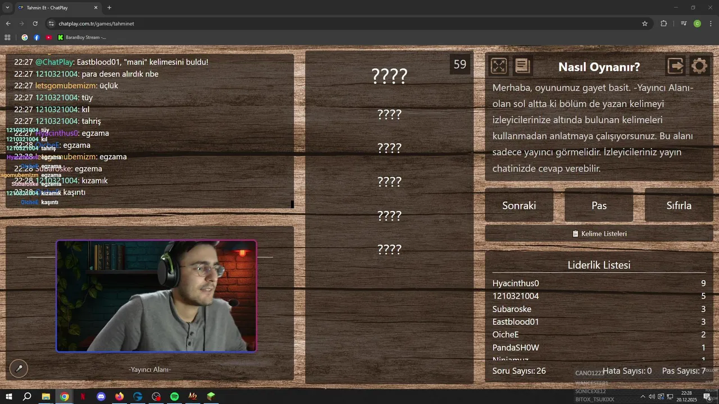Click PandaSH0W in the leaderboard
This screenshot has height=404, width=719.
click(x=516, y=348)
